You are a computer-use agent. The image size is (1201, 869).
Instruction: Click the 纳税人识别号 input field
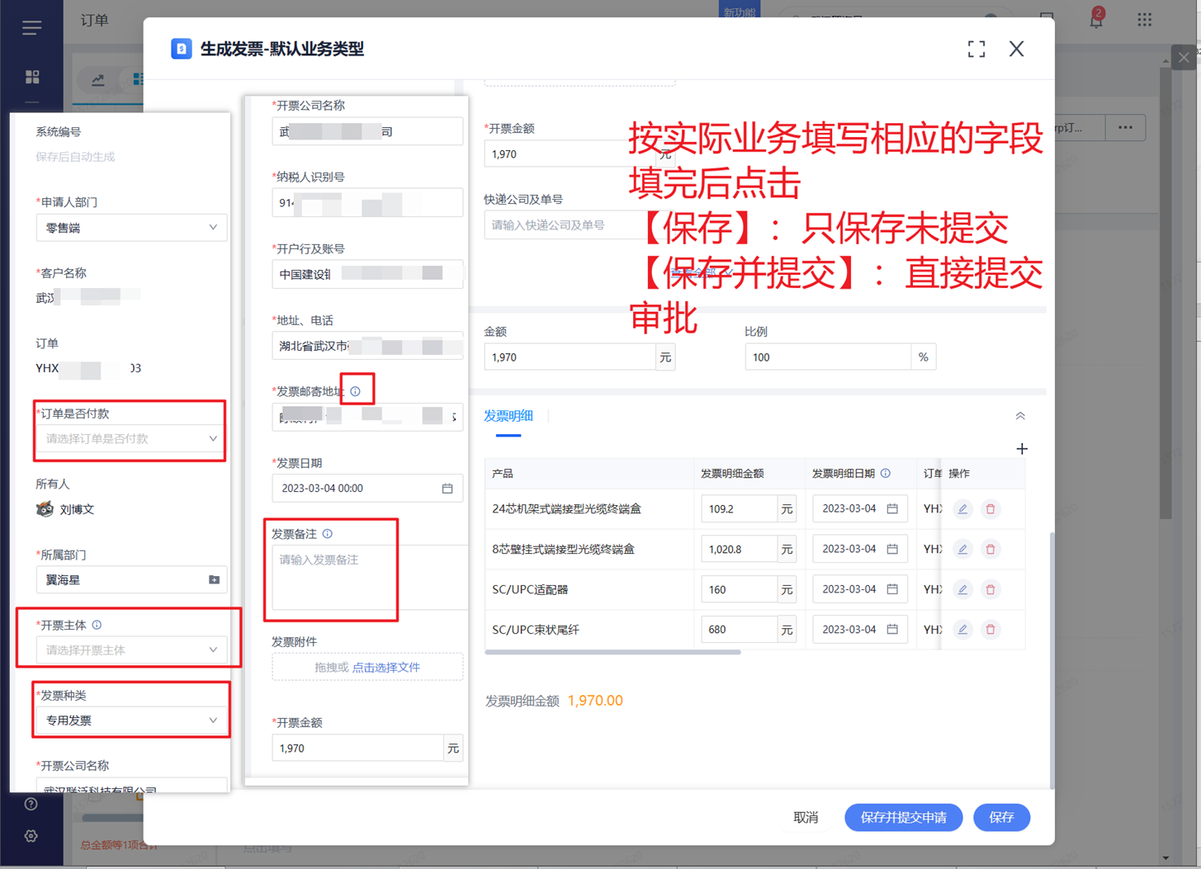pyautogui.click(x=367, y=203)
